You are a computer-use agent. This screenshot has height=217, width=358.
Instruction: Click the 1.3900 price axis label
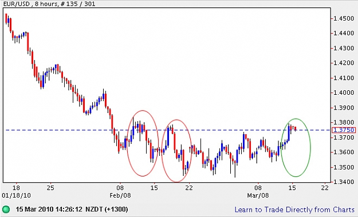344,108
